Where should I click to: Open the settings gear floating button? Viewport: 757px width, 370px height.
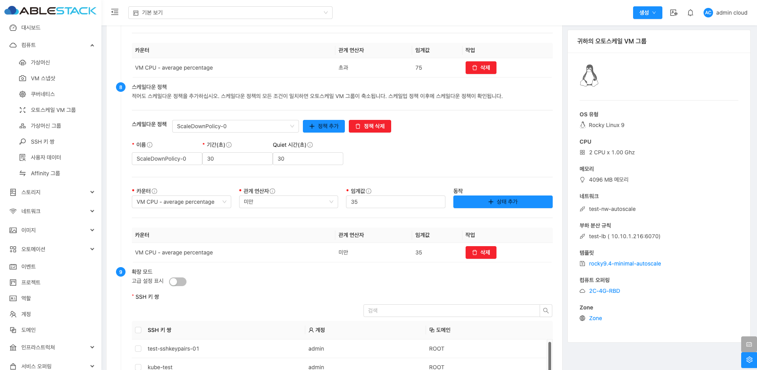point(749,360)
